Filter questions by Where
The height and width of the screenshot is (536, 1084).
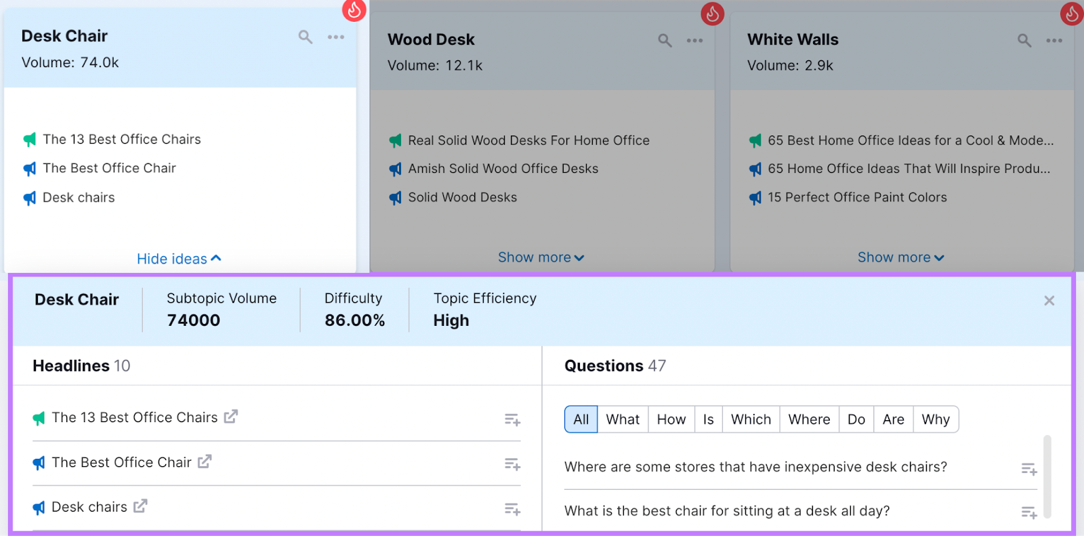810,419
